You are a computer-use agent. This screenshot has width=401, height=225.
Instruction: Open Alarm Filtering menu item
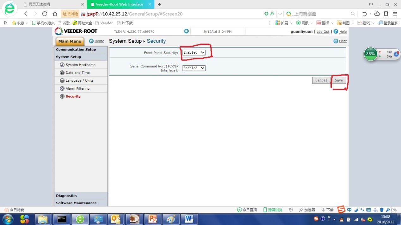click(x=77, y=88)
